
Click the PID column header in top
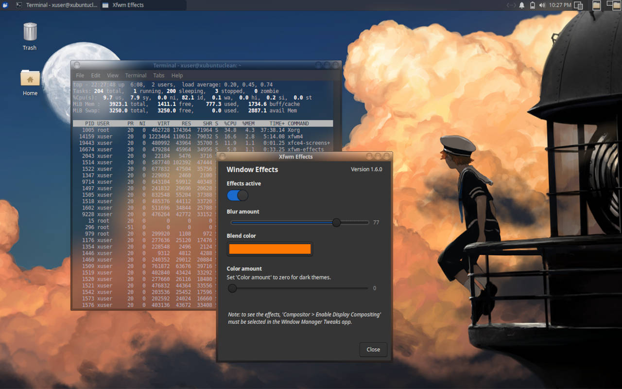point(89,124)
